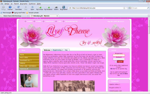Image resolution: width=150 pixels, height=94 pixels.
Task: Print the page with Udskriv icon
Action: (x=56, y=7)
